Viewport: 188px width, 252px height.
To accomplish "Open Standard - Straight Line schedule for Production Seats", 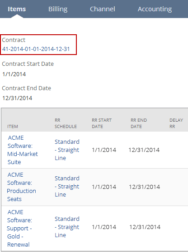I will pyautogui.click(x=67, y=187).
